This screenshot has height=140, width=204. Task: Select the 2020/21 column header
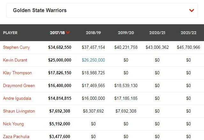(157, 33)
